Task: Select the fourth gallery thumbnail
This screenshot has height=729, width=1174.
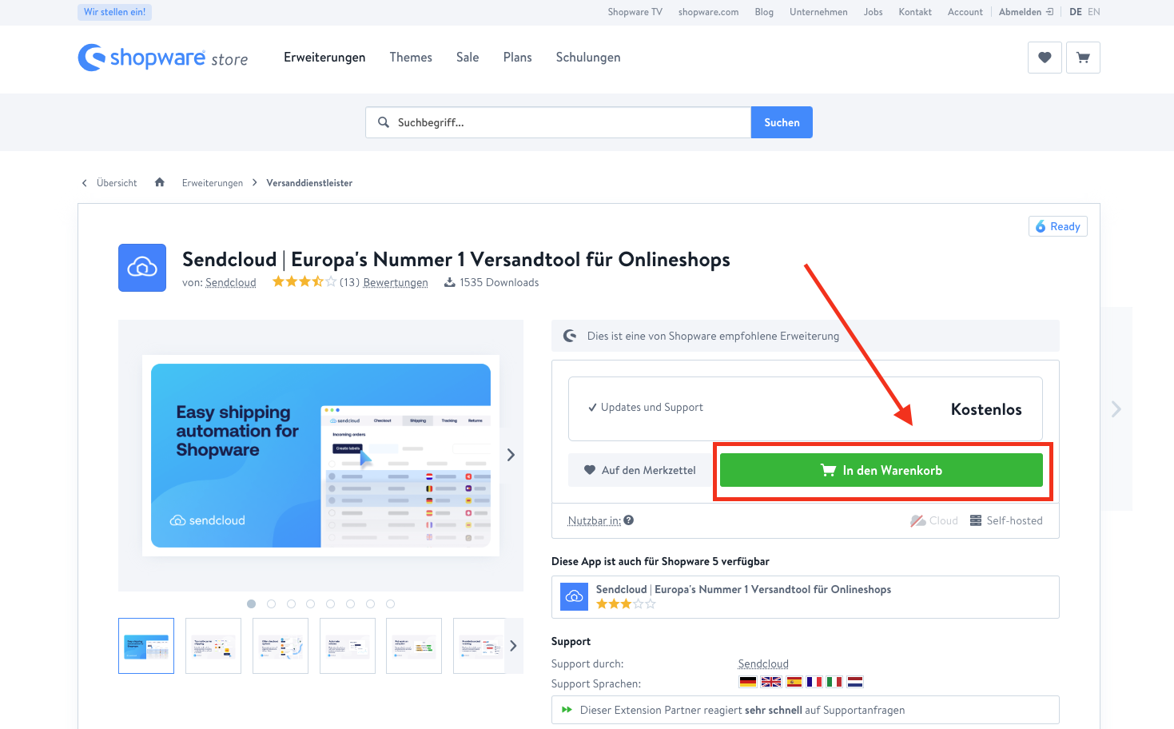Action: coord(348,646)
